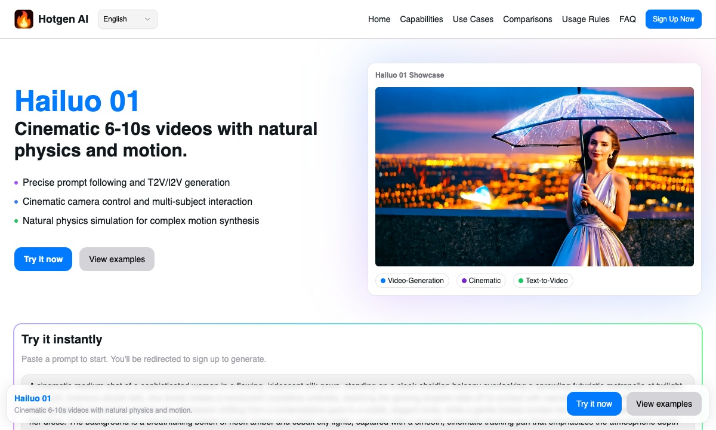Open the English language dropdown
716x430 pixels.
127,19
